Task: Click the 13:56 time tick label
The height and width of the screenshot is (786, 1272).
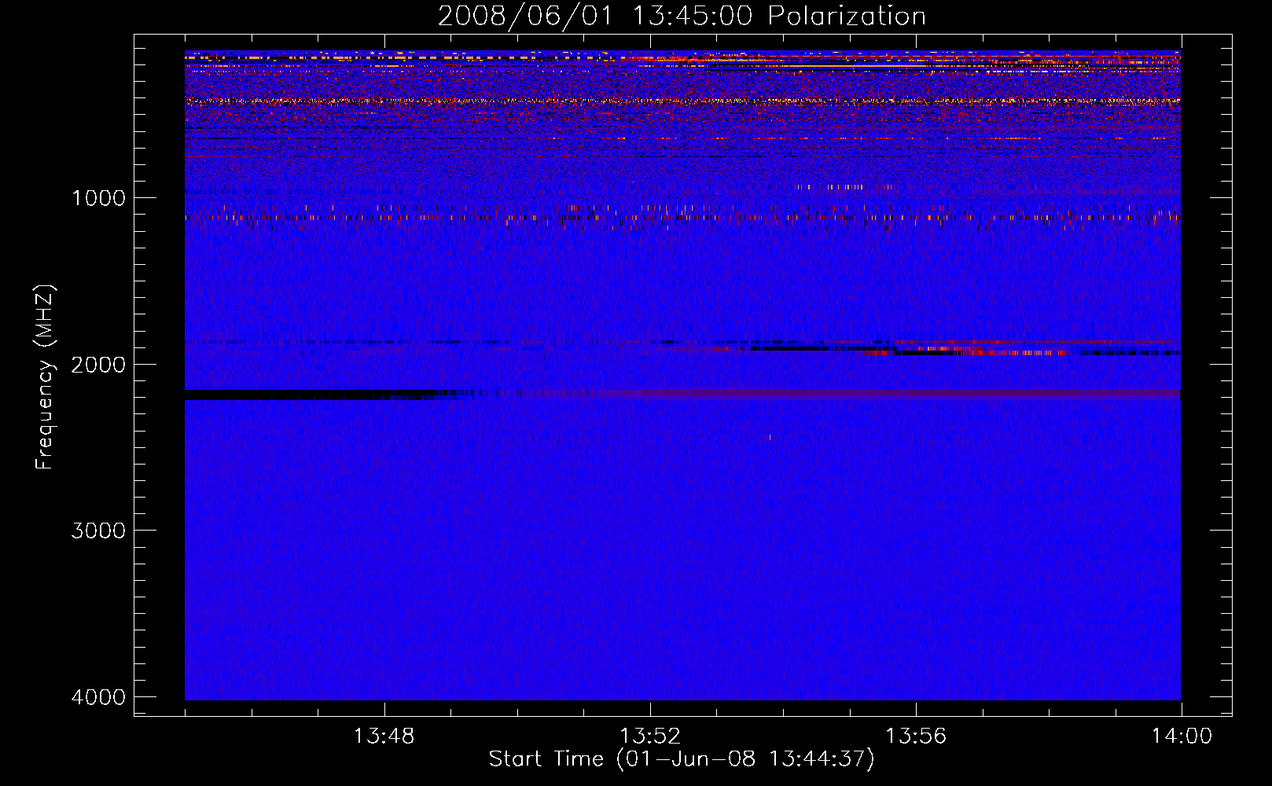Action: pyautogui.click(x=916, y=736)
